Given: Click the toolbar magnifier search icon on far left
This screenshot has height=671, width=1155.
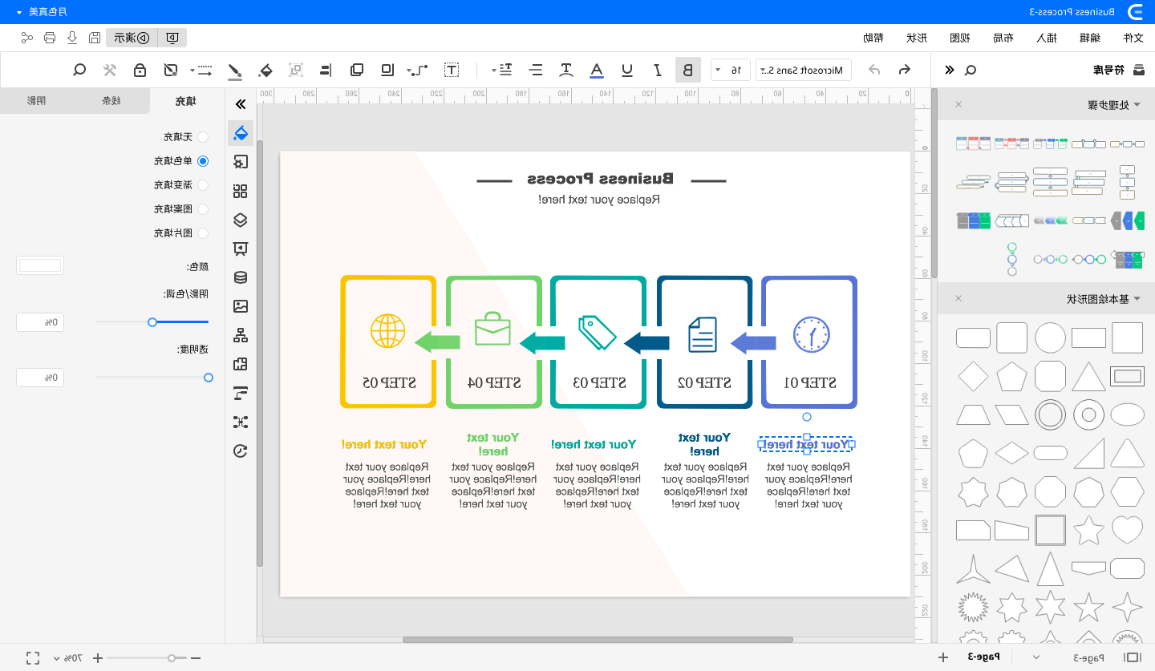Looking at the screenshot, I should pyautogui.click(x=79, y=70).
